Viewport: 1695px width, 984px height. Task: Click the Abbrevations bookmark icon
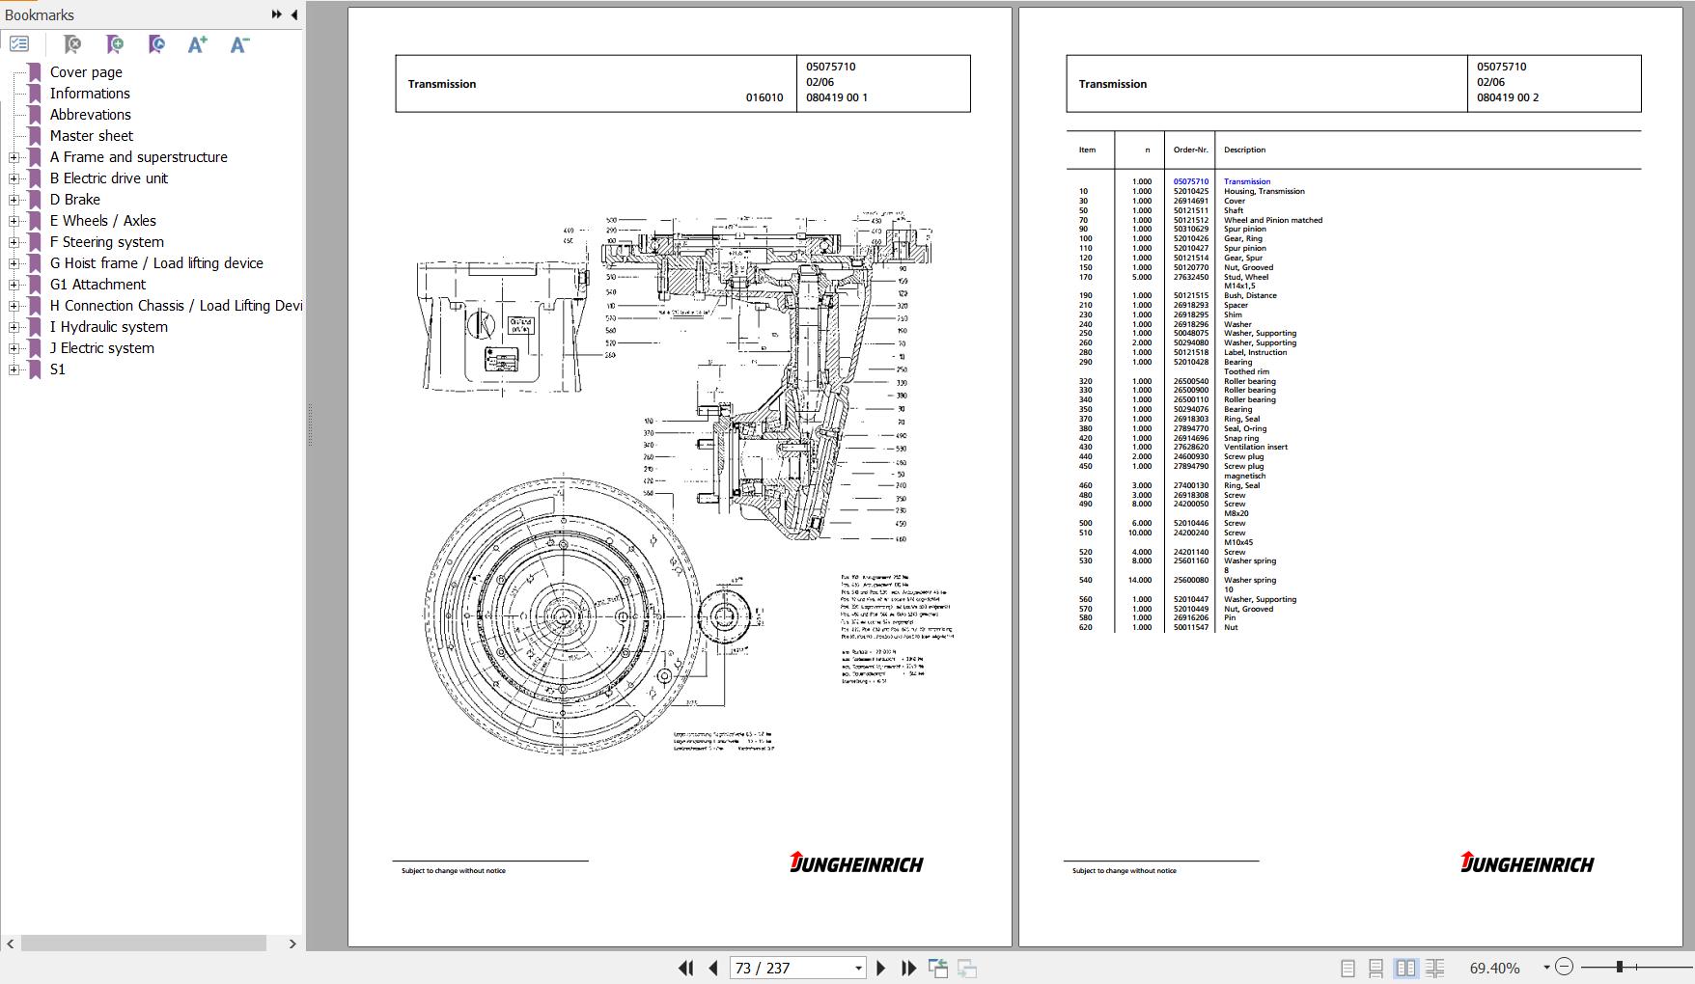(35, 115)
